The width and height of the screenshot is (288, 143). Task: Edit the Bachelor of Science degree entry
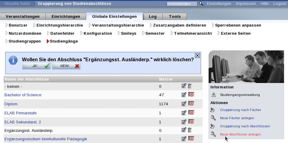point(184,95)
